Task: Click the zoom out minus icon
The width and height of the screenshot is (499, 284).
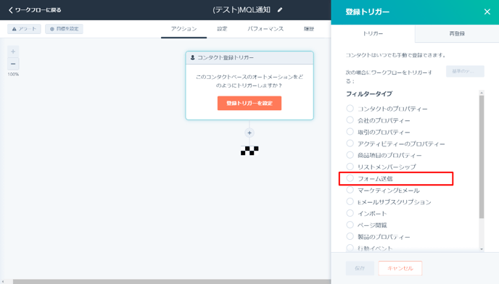Action: [x=13, y=64]
